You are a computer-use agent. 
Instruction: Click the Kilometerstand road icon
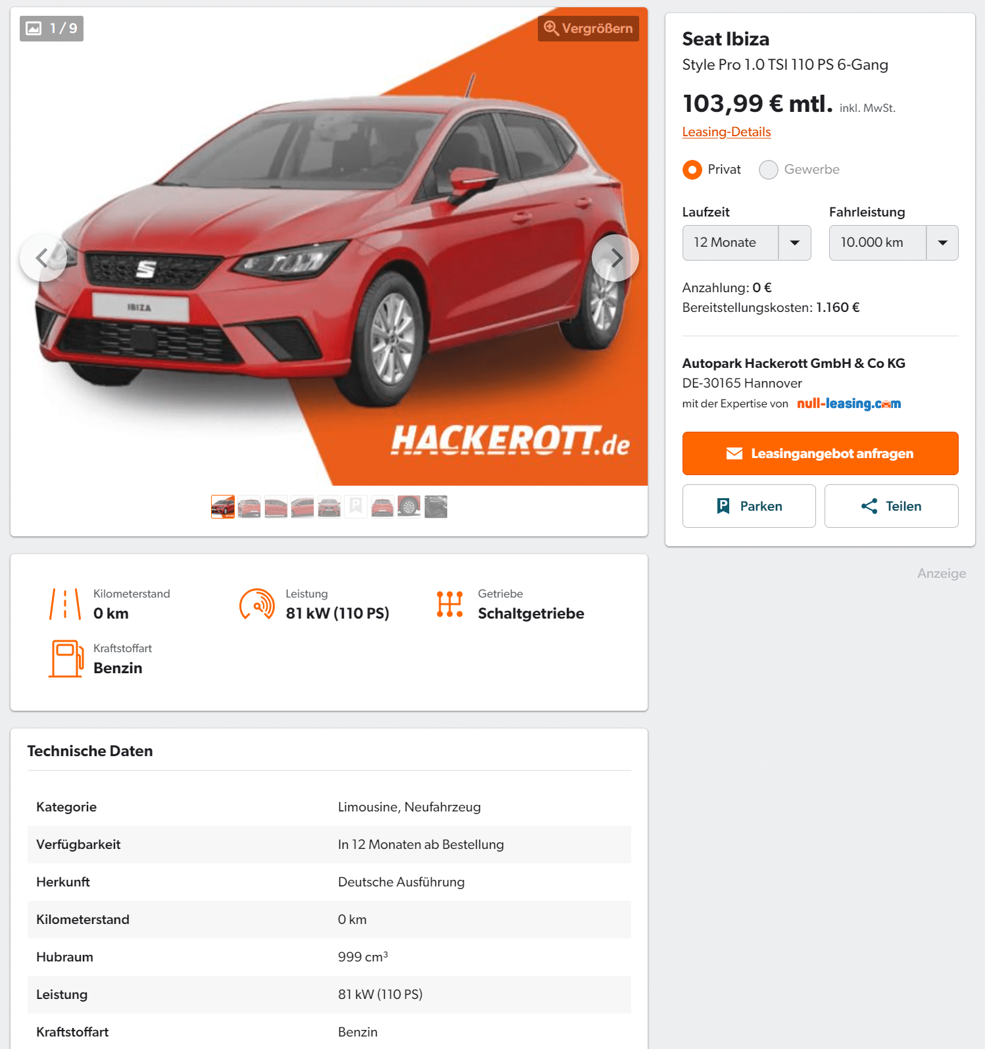tap(65, 604)
